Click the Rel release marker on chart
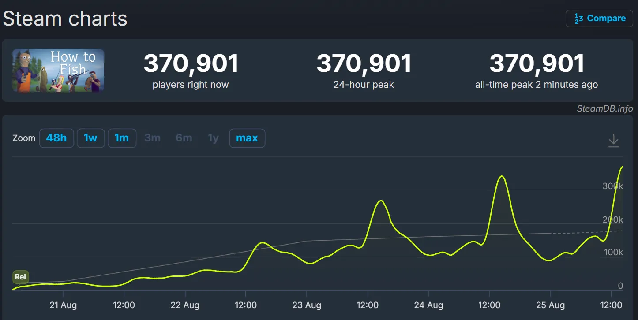638x320 pixels. point(20,277)
